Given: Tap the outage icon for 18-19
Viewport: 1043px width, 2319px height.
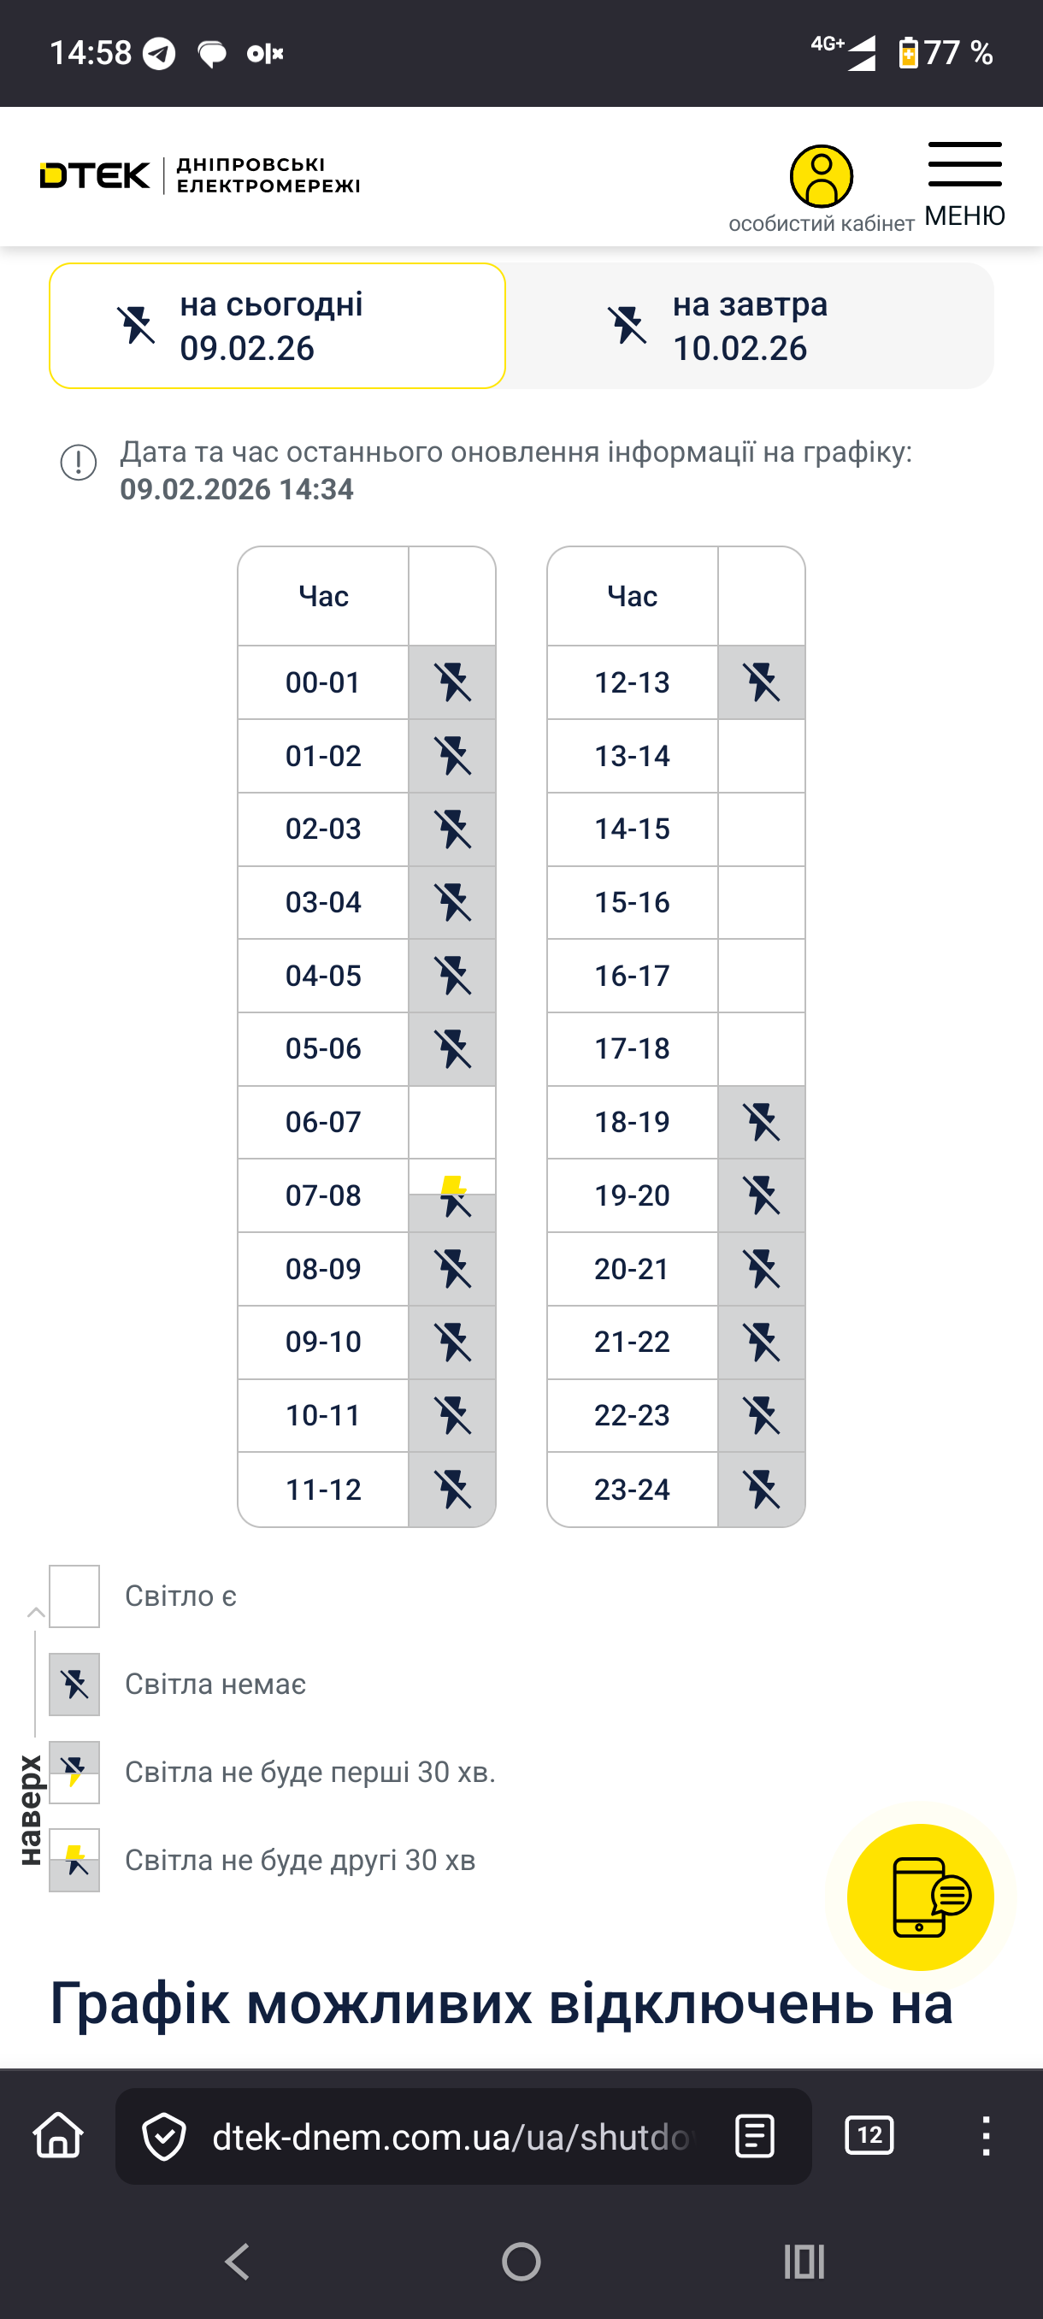Looking at the screenshot, I should [x=762, y=1123].
